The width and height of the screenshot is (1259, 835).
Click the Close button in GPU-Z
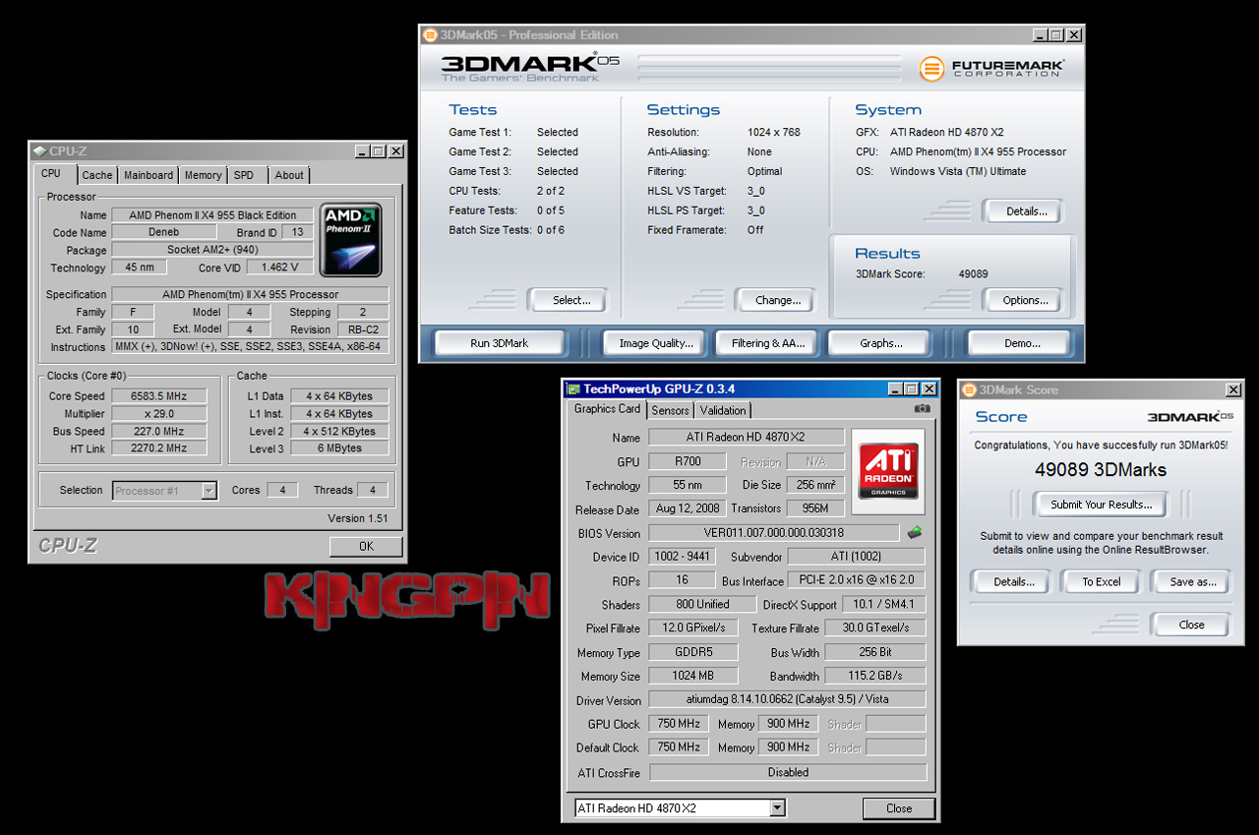(899, 808)
